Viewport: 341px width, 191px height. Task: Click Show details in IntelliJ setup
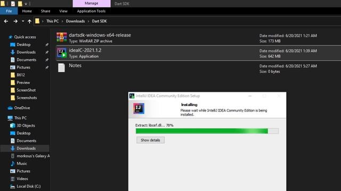tap(150, 140)
